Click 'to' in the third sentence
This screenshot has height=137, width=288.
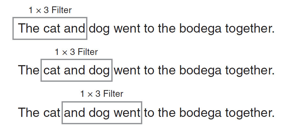coord(149,113)
